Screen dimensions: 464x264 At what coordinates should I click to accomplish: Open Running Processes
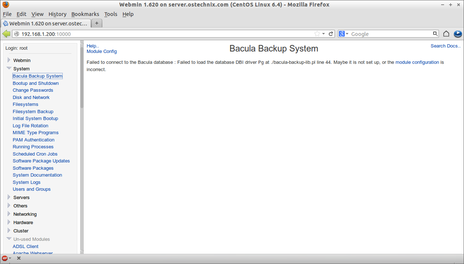(x=33, y=147)
